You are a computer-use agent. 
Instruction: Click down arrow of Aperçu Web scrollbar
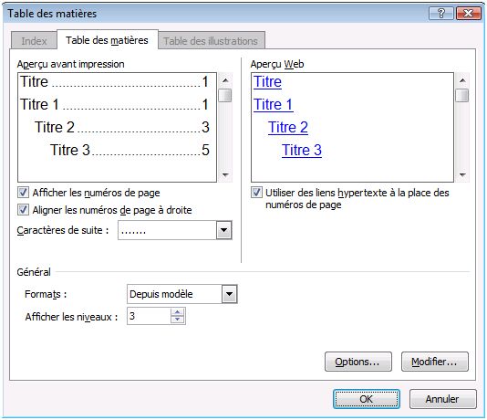tap(462, 174)
